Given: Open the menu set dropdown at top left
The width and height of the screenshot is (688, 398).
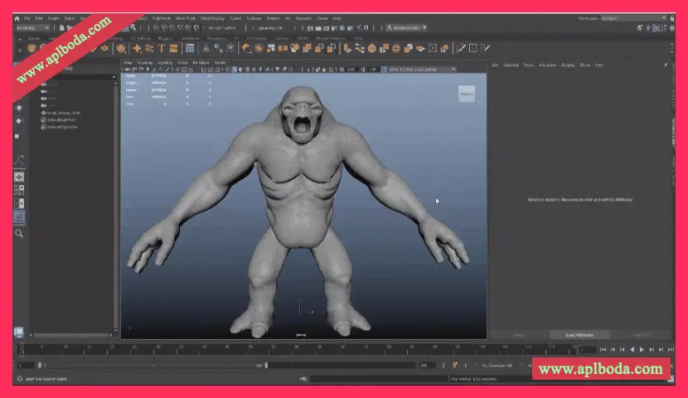Looking at the screenshot, I should point(33,27).
